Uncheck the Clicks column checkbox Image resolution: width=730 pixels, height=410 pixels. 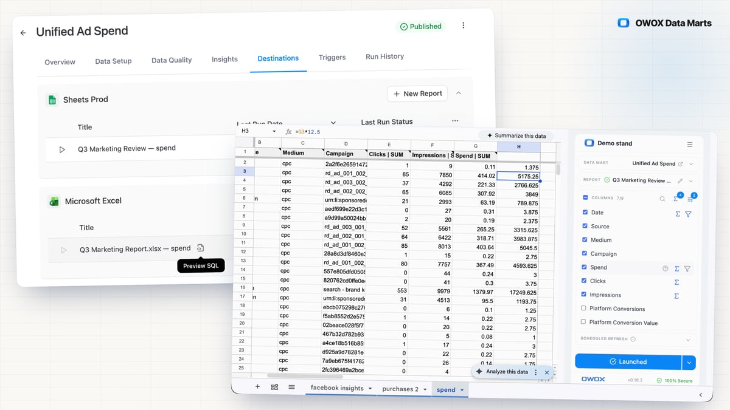(x=585, y=281)
